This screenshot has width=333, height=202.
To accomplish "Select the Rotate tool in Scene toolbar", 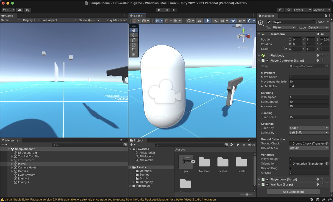I will pyautogui.click(x=134, y=40).
